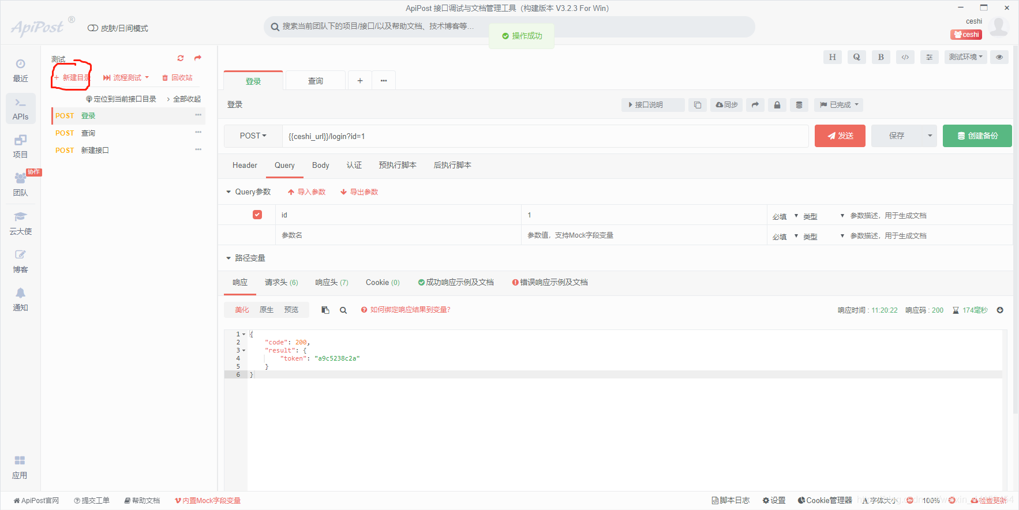This screenshot has height=510, width=1019.
Task: Open the POST method dropdown
Action: tap(253, 136)
